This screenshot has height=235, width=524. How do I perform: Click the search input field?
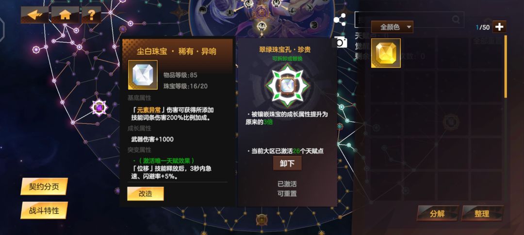[409, 19]
